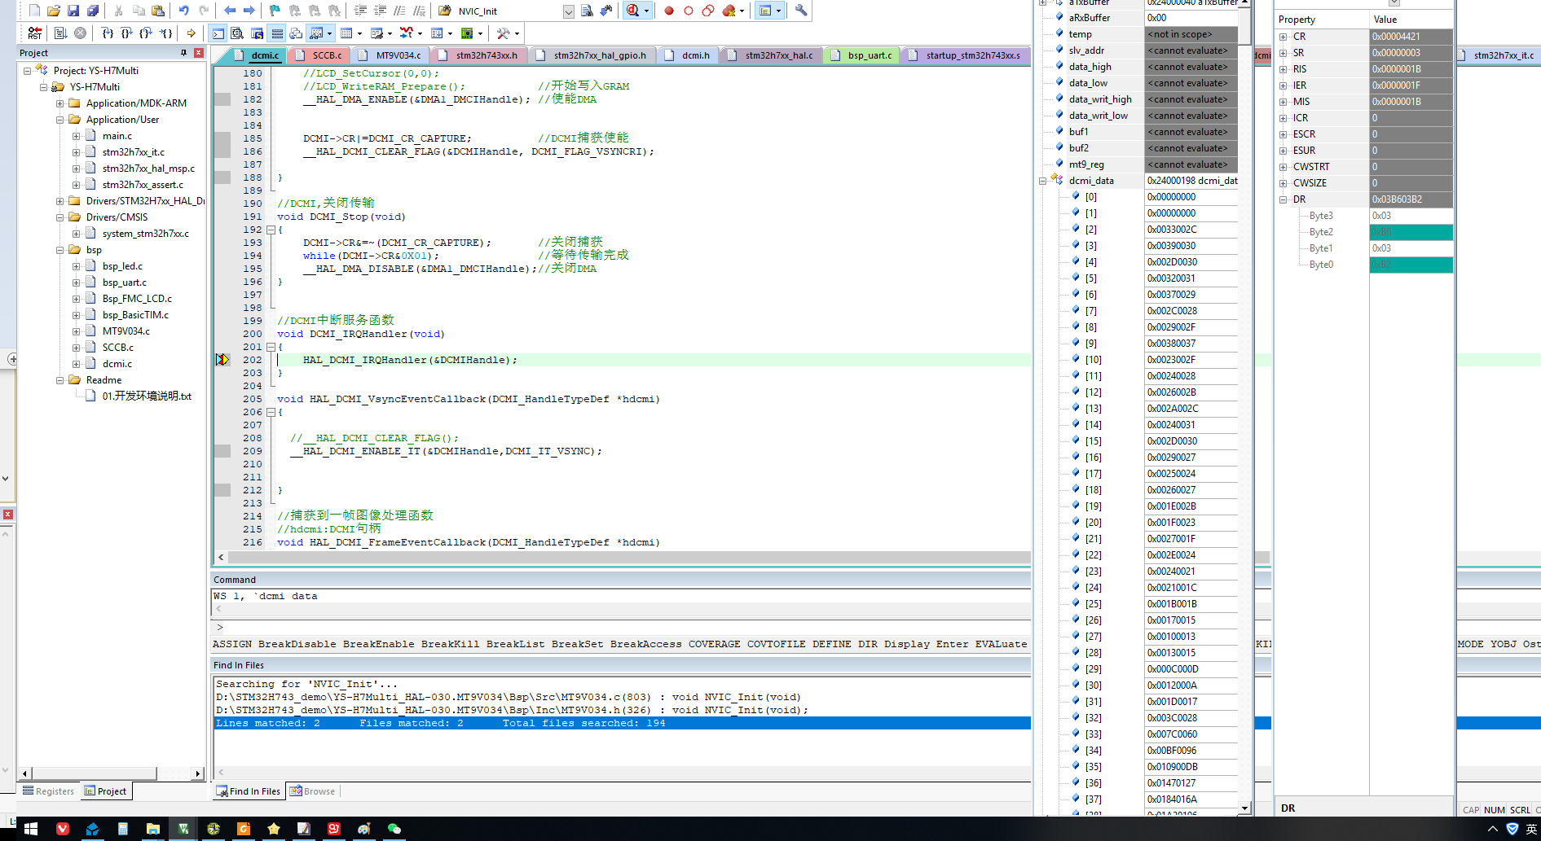Pin the Project panel
Viewport: 1541px width, 841px height.
(x=183, y=53)
